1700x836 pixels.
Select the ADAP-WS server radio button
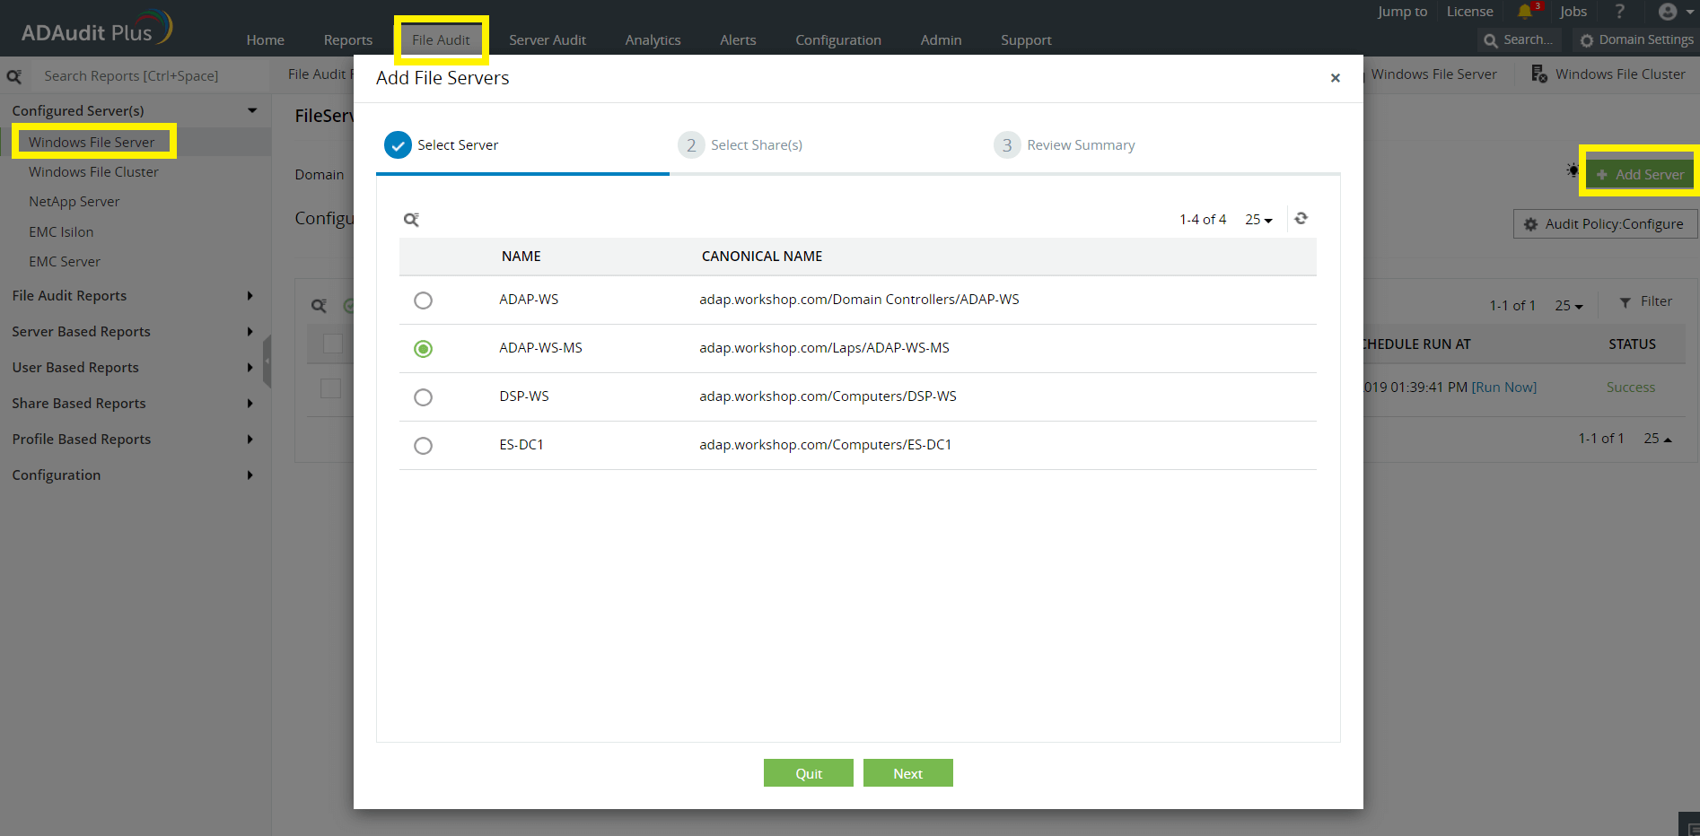(x=423, y=300)
